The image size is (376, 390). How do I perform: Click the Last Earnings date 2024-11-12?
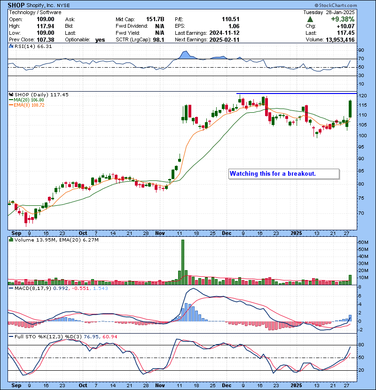point(224,33)
